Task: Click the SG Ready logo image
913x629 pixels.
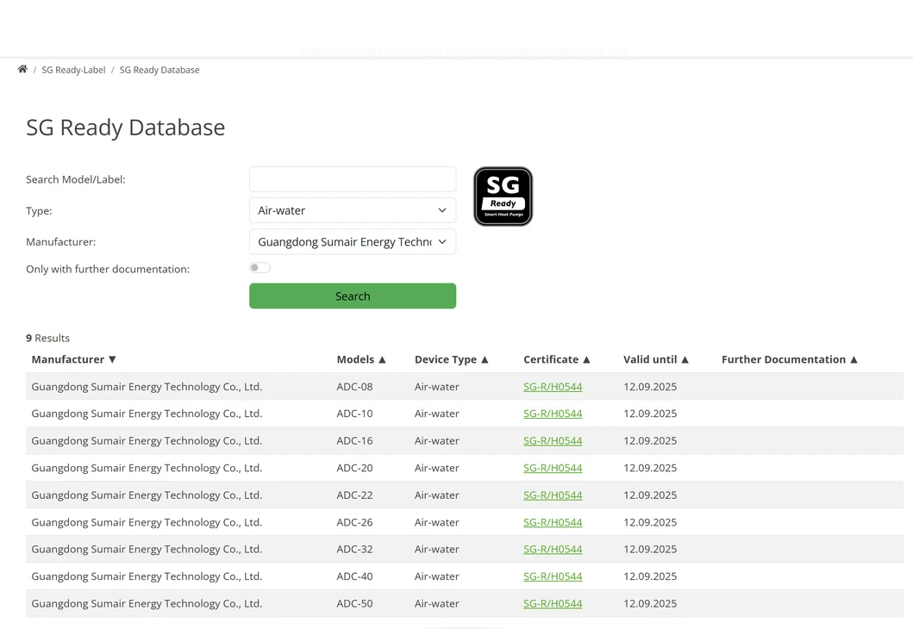Action: tap(503, 196)
